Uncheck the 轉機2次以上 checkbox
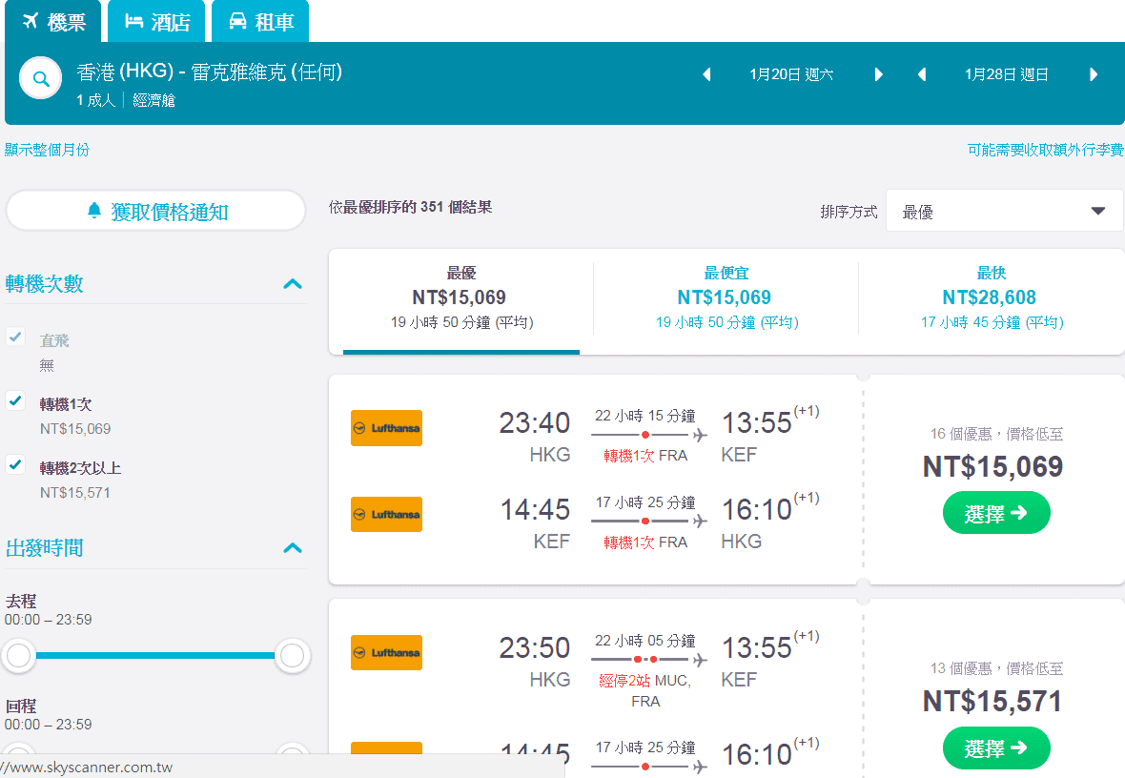Viewport: 1125px width, 778px height. tap(15, 464)
